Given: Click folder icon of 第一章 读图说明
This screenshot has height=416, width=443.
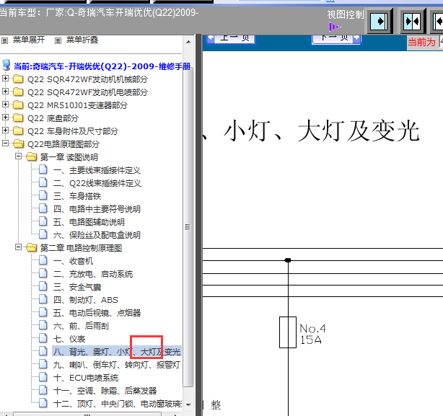Looking at the screenshot, I should pos(31,156).
